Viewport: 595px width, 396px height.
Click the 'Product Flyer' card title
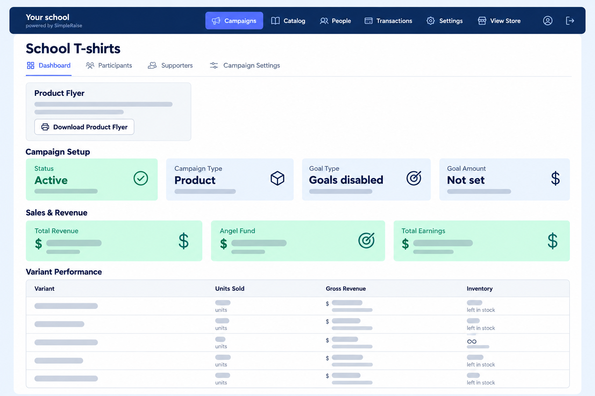point(59,93)
